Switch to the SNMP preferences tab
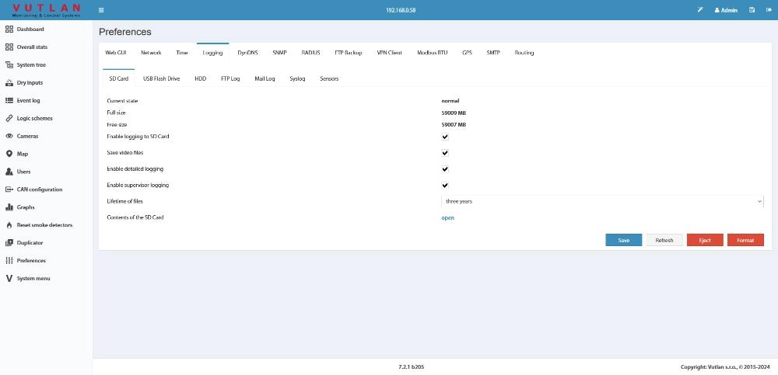778x375 pixels. pyautogui.click(x=279, y=53)
